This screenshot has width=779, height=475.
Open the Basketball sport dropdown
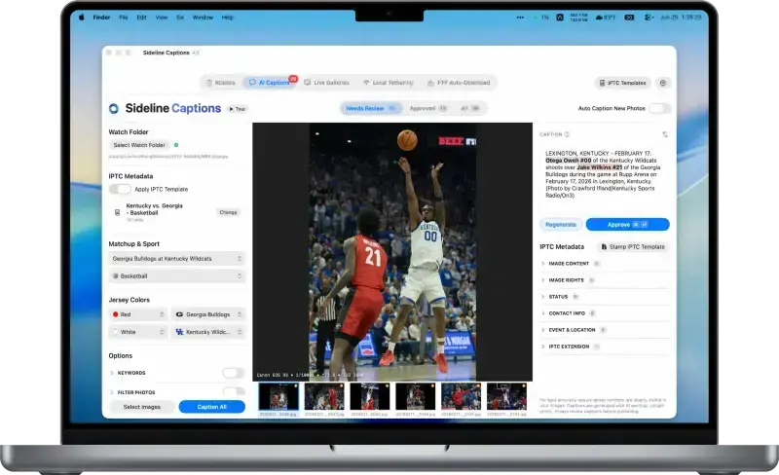pyautogui.click(x=177, y=276)
